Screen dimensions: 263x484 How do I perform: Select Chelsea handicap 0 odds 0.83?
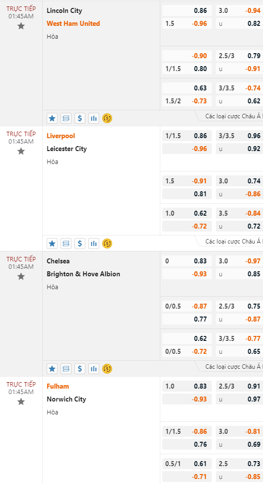point(187,261)
